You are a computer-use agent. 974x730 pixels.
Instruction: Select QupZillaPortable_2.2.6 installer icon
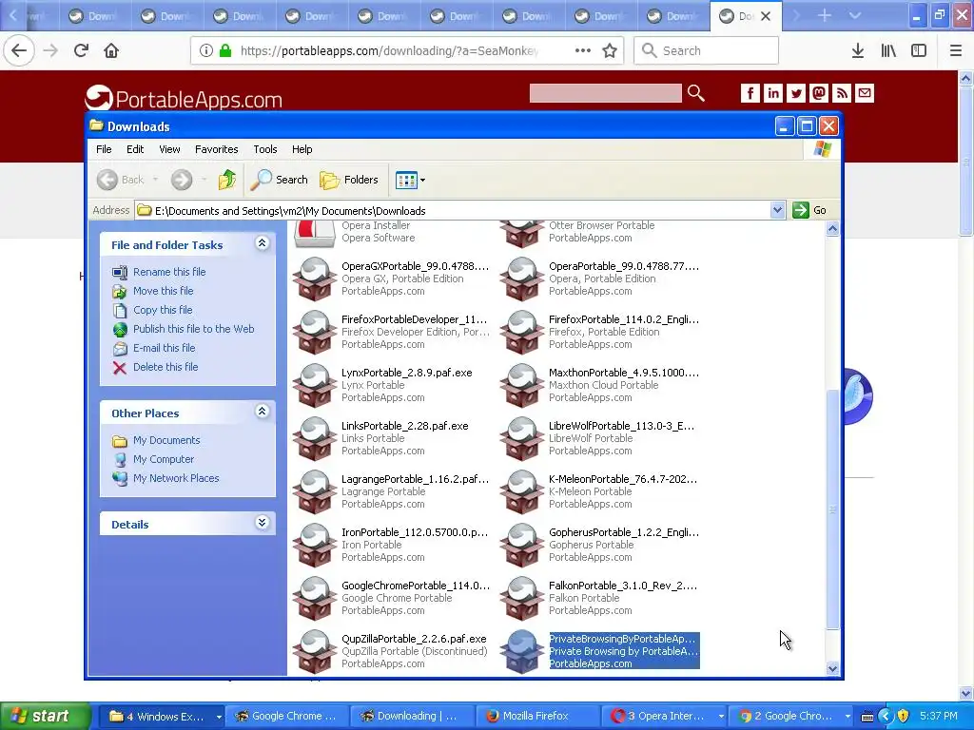click(x=314, y=651)
